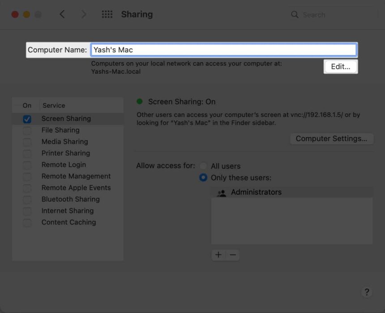385x313 pixels.
Task: Click the Edit button
Action: pos(340,66)
